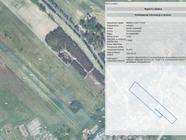
Task: Click the 'Data publikacji danych' date value
Action: pos(131,54)
